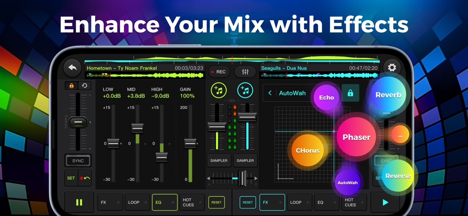Toggle the green FX lock button
The width and height of the screenshot is (468, 216).
point(350,93)
